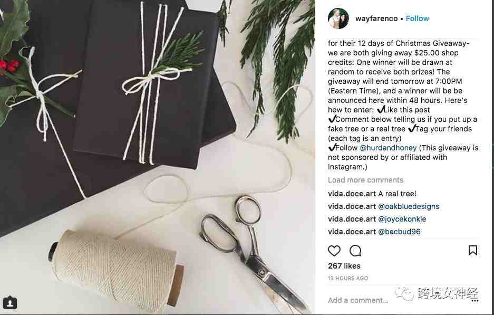The image size is (494, 315).
Task: Open vida.doce.art next to @becbud96
Action: point(352,232)
